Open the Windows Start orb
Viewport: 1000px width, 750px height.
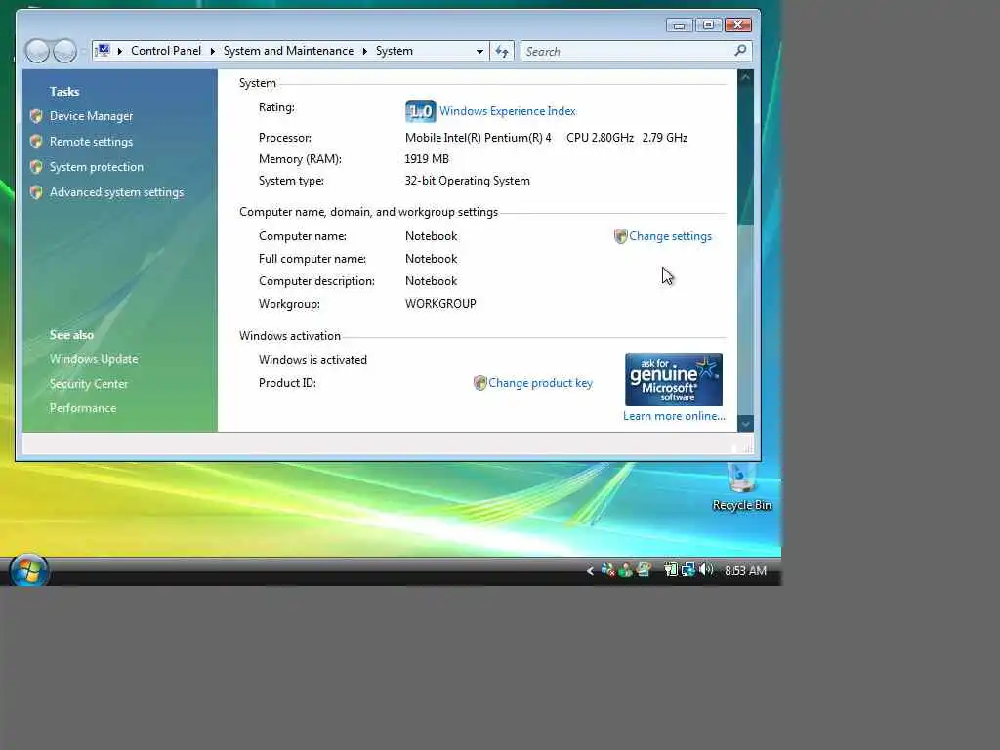(x=28, y=570)
